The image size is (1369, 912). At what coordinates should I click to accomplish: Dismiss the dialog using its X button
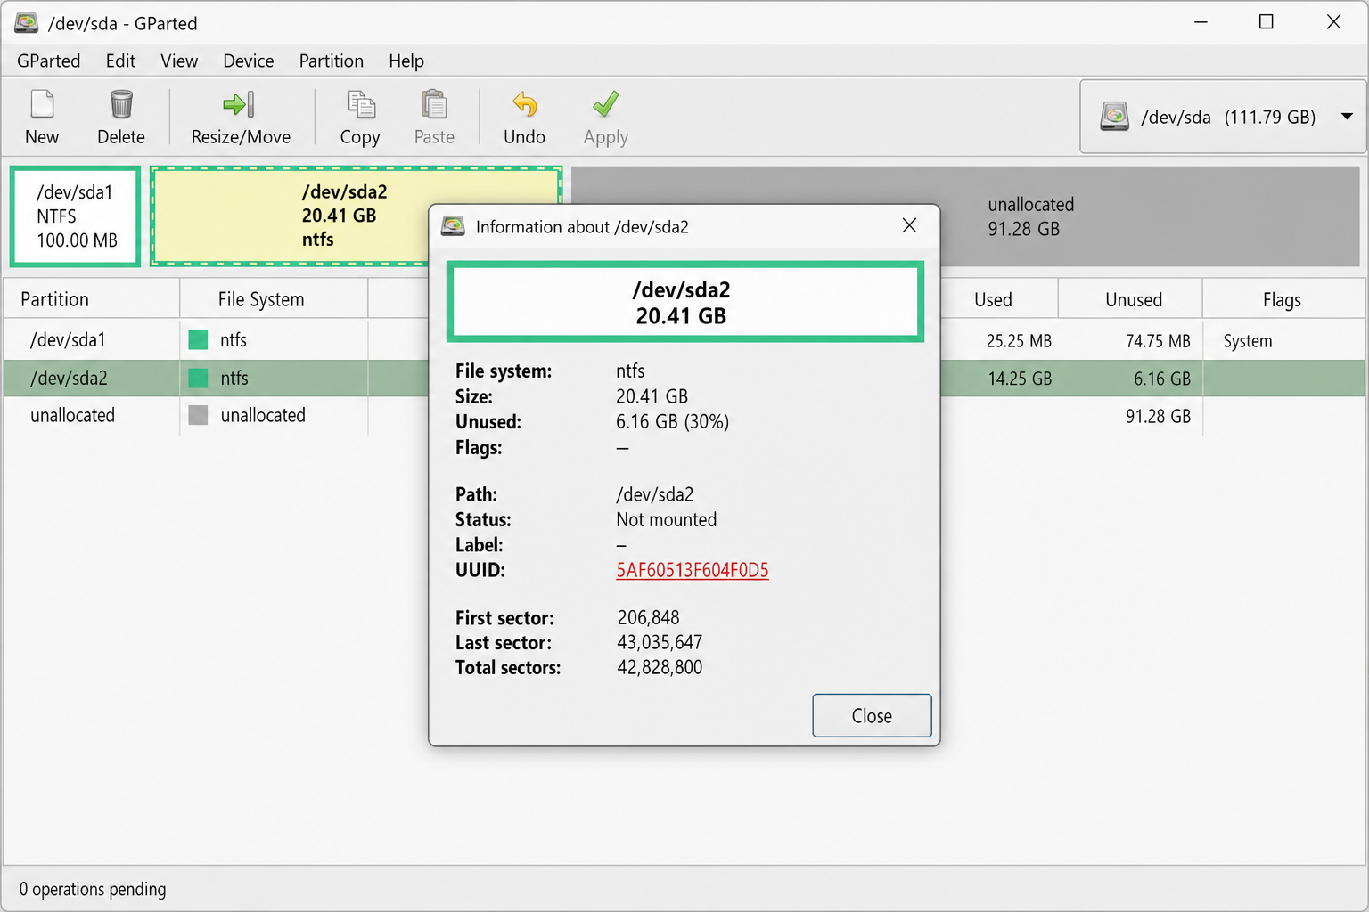[x=909, y=225]
